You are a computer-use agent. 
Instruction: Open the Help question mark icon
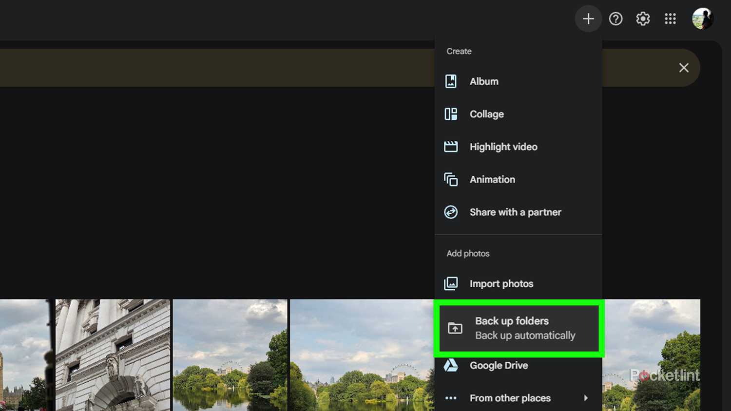tap(616, 19)
